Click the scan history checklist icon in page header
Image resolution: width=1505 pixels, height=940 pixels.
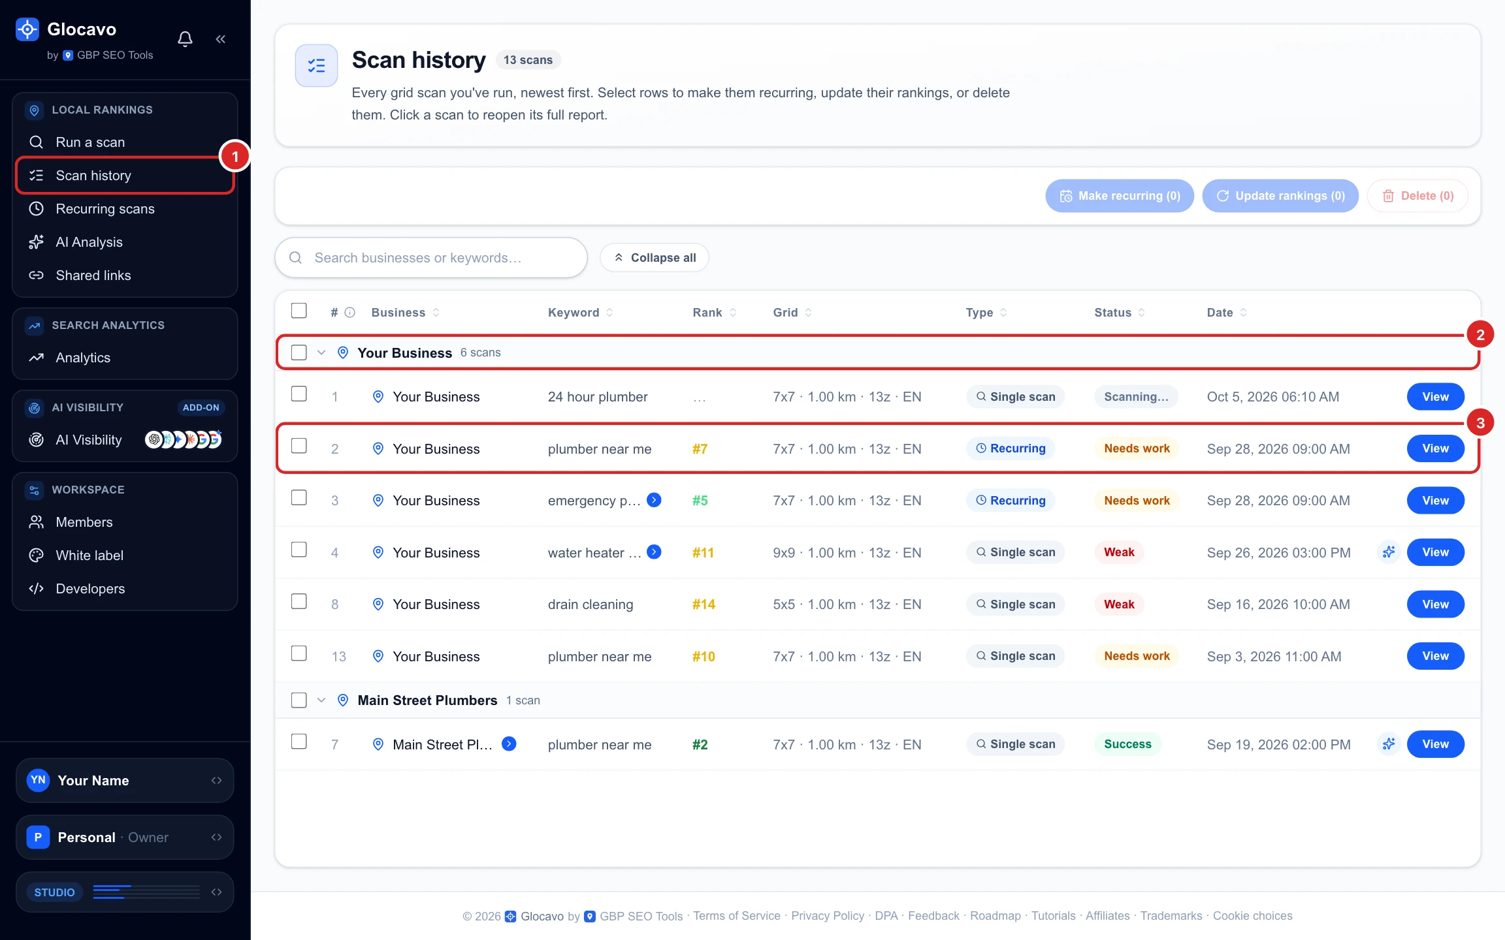pos(317,65)
